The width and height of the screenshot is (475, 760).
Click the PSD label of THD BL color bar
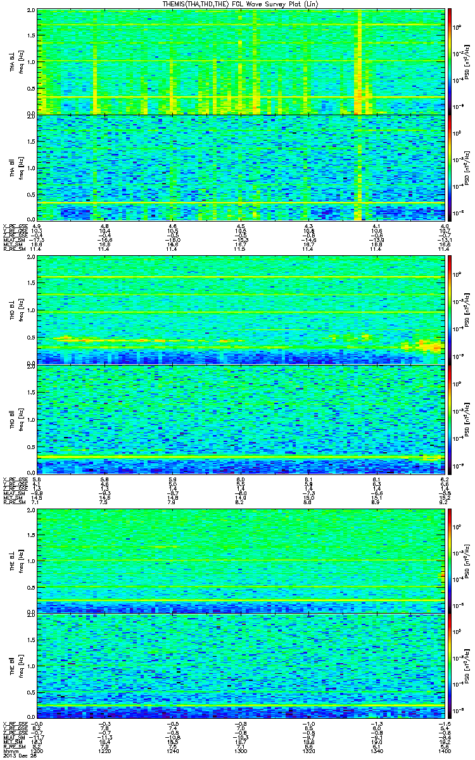tap(468, 310)
